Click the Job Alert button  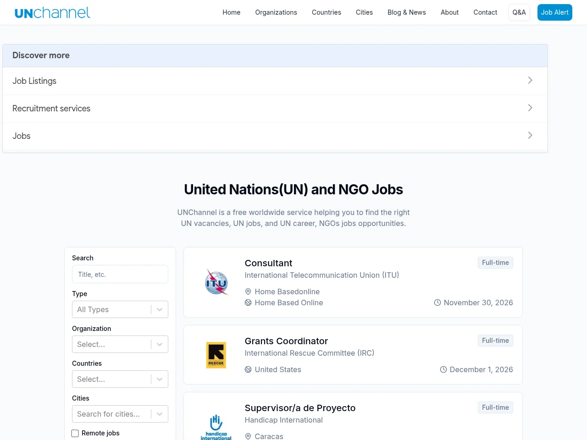pos(555,12)
